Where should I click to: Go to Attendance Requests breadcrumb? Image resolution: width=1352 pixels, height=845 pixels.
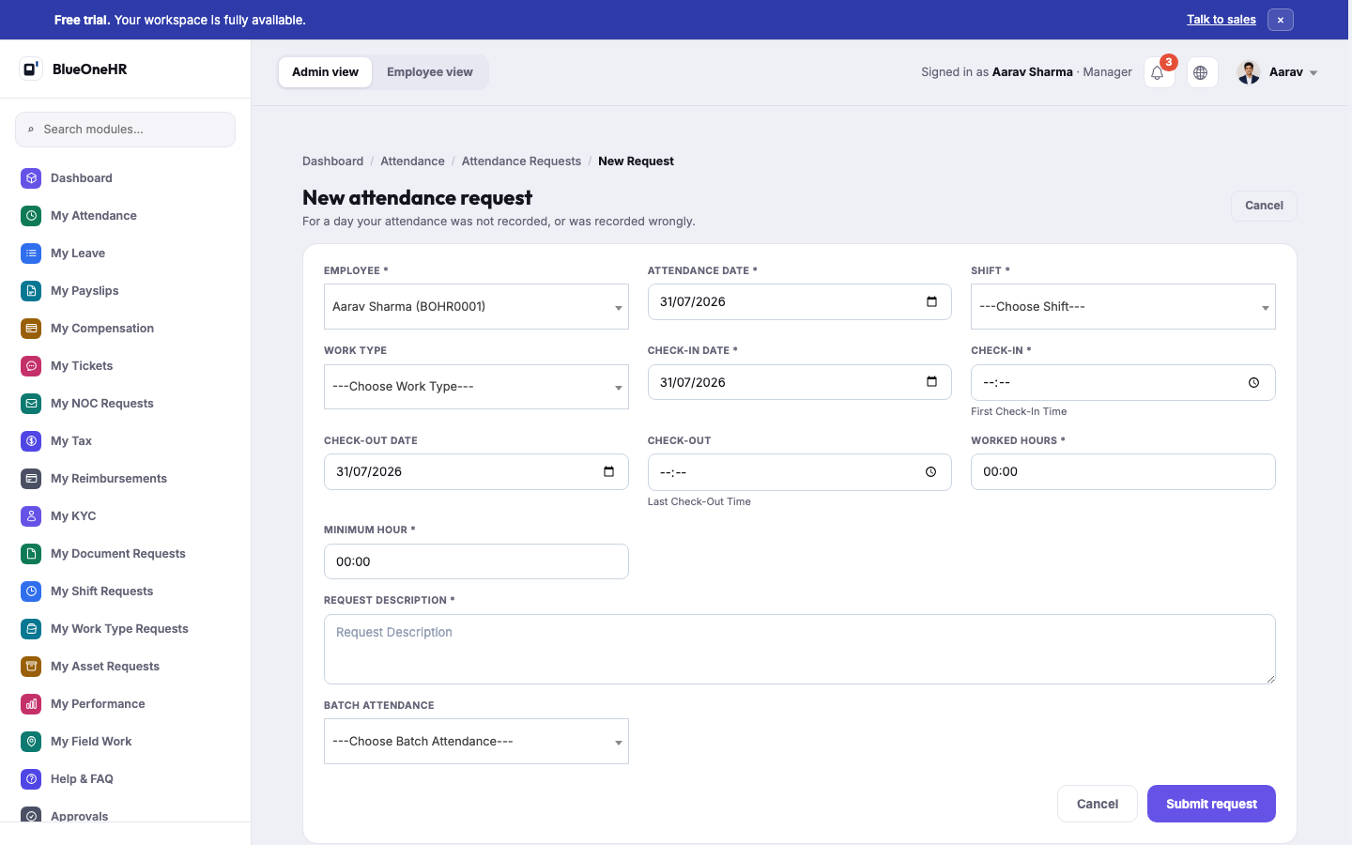(x=521, y=161)
